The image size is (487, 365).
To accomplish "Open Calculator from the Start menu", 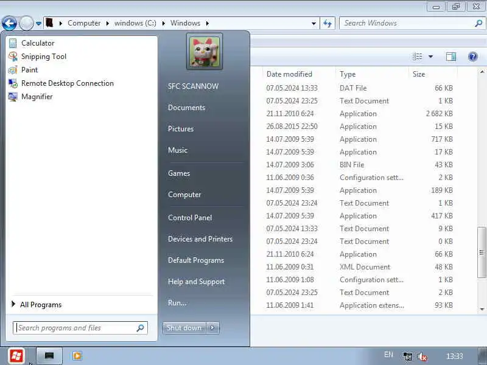I will click(x=37, y=43).
